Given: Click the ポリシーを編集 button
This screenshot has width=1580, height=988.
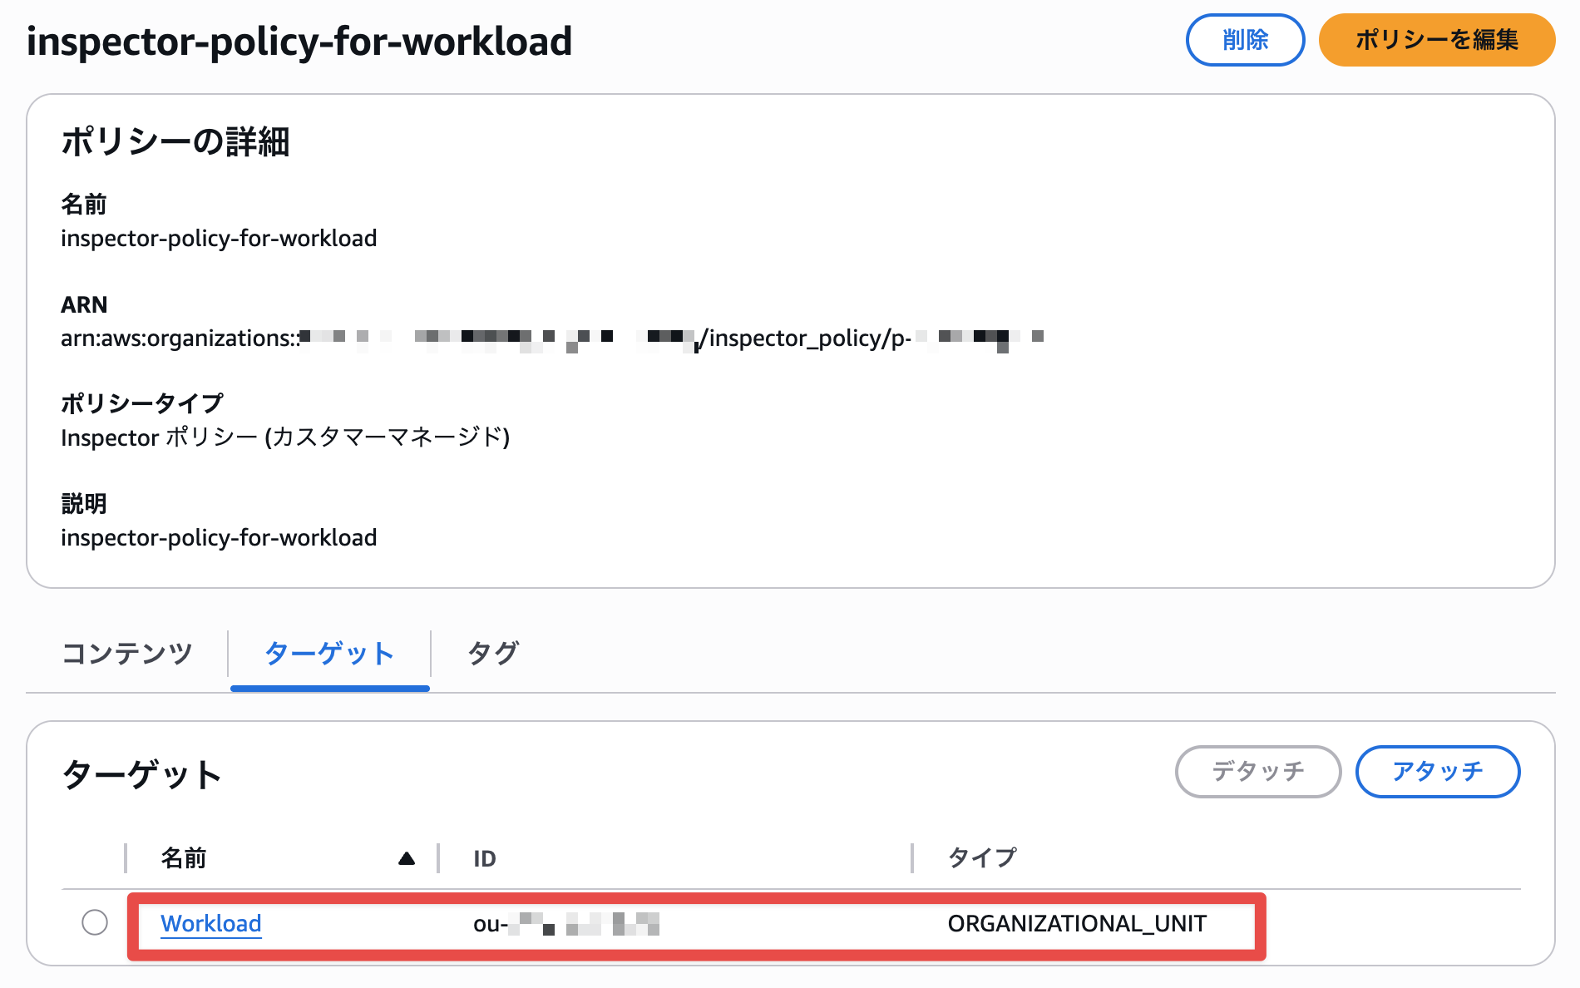Looking at the screenshot, I should click(x=1436, y=40).
